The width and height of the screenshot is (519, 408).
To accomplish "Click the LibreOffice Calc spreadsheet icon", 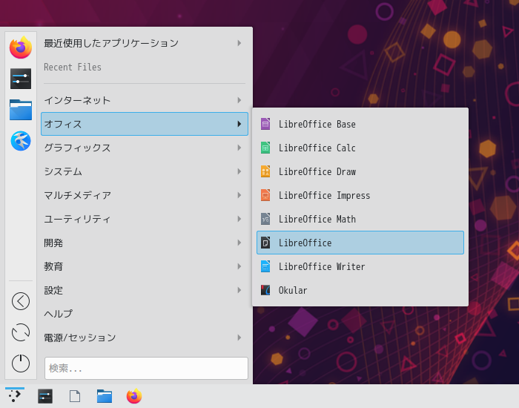I will tap(265, 148).
